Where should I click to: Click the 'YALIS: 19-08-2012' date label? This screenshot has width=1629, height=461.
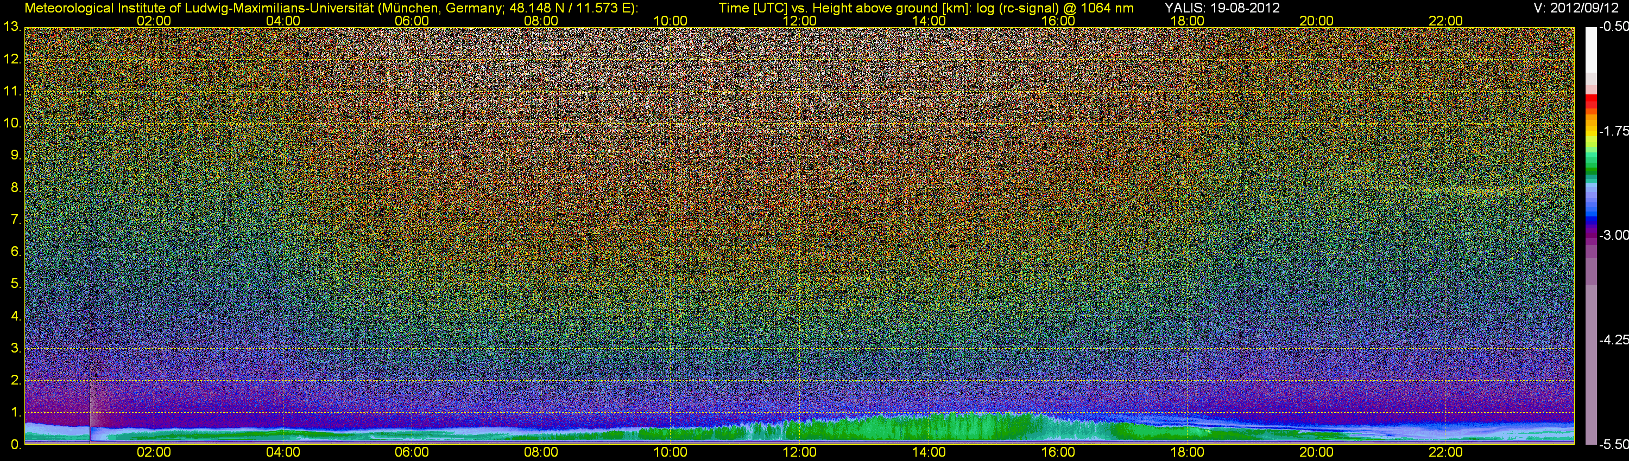pos(1222,8)
